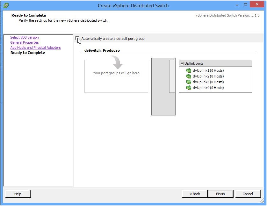Click the Back button
The height and width of the screenshot is (206, 267).
click(x=195, y=194)
